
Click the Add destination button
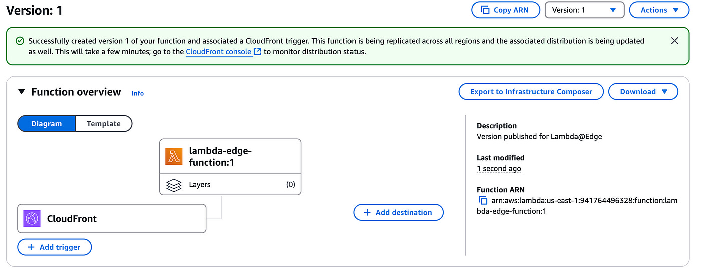(399, 212)
